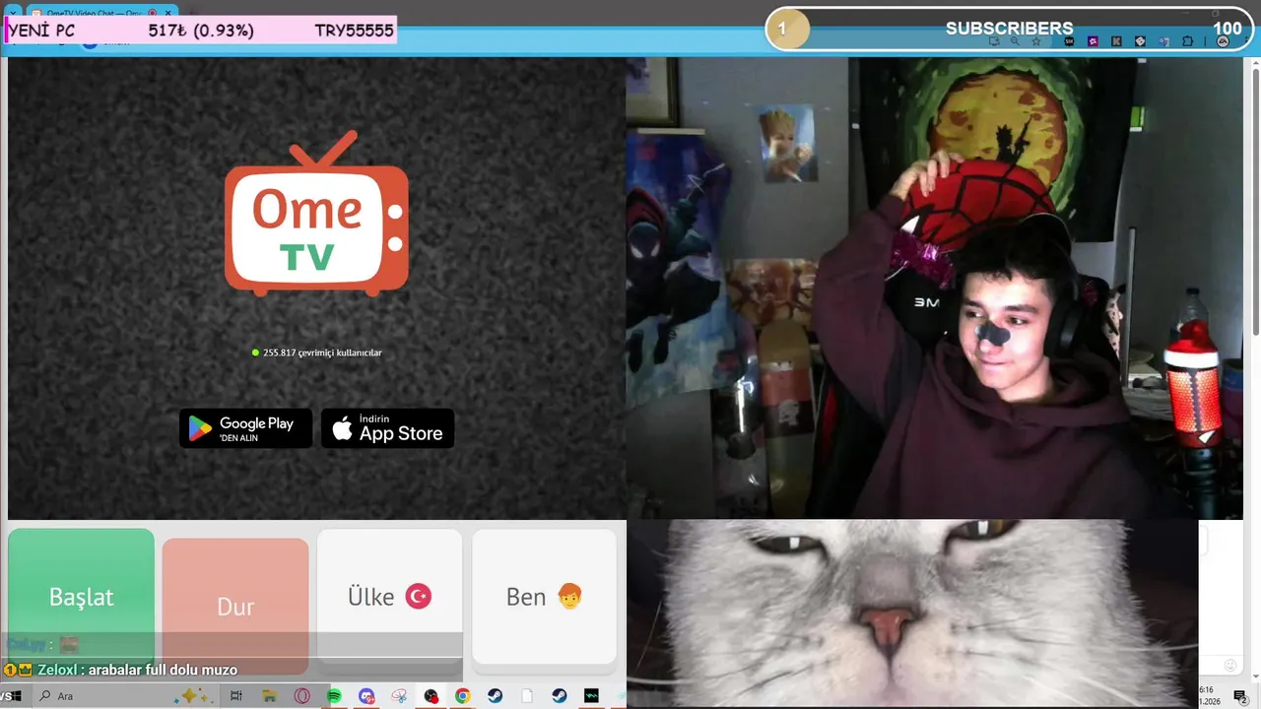The width and height of the screenshot is (1261, 709).
Task: Open the App Store download badge
Action: 387,428
